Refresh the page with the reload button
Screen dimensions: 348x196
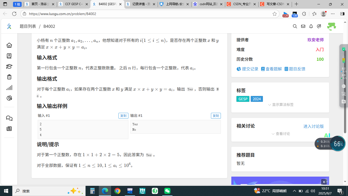(15, 14)
